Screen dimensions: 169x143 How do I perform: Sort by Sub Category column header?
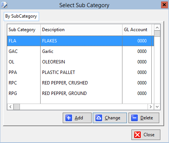tap(24, 30)
